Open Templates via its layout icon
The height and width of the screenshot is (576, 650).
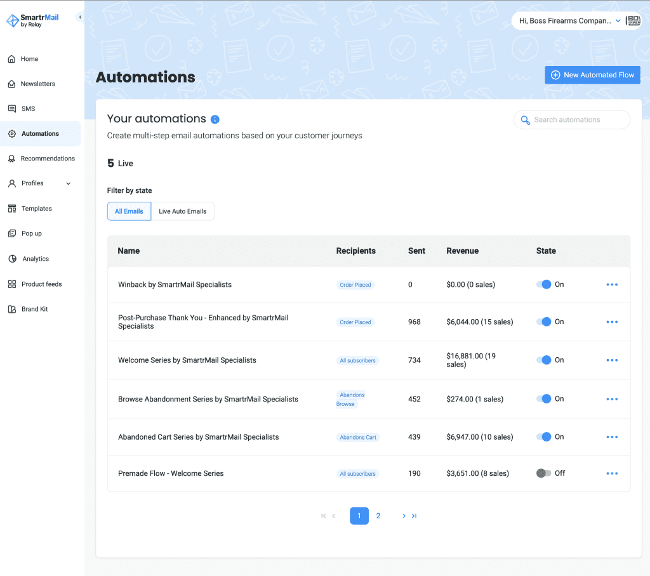[x=11, y=209]
